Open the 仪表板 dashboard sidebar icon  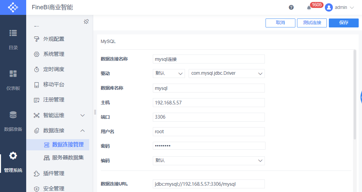pyautogui.click(x=13, y=74)
